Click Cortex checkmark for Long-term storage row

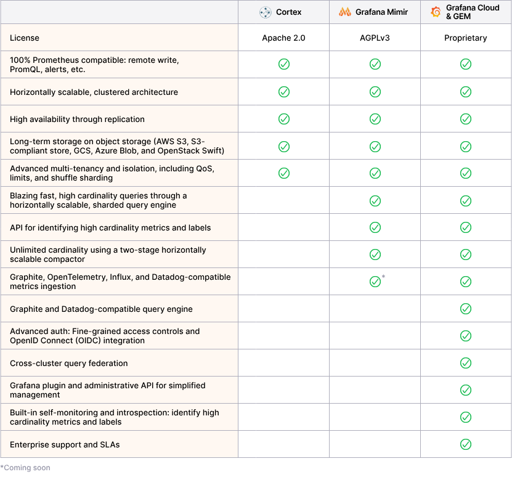(x=284, y=146)
